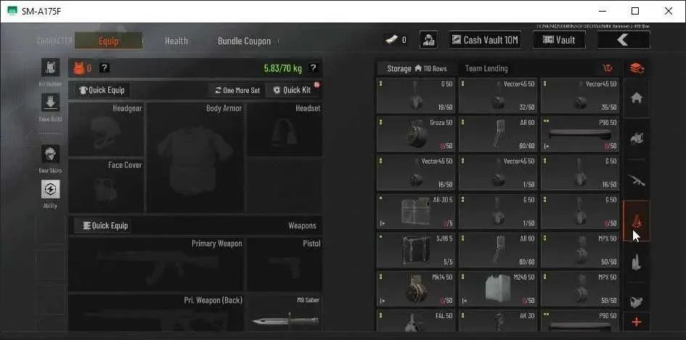Screen dimensions: 686x340
Task: Select the Vector45 50 magazine with 35/50
Action: pos(580,96)
